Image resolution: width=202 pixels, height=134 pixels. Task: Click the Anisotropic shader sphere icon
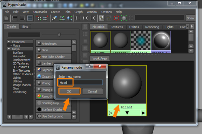[39, 43]
